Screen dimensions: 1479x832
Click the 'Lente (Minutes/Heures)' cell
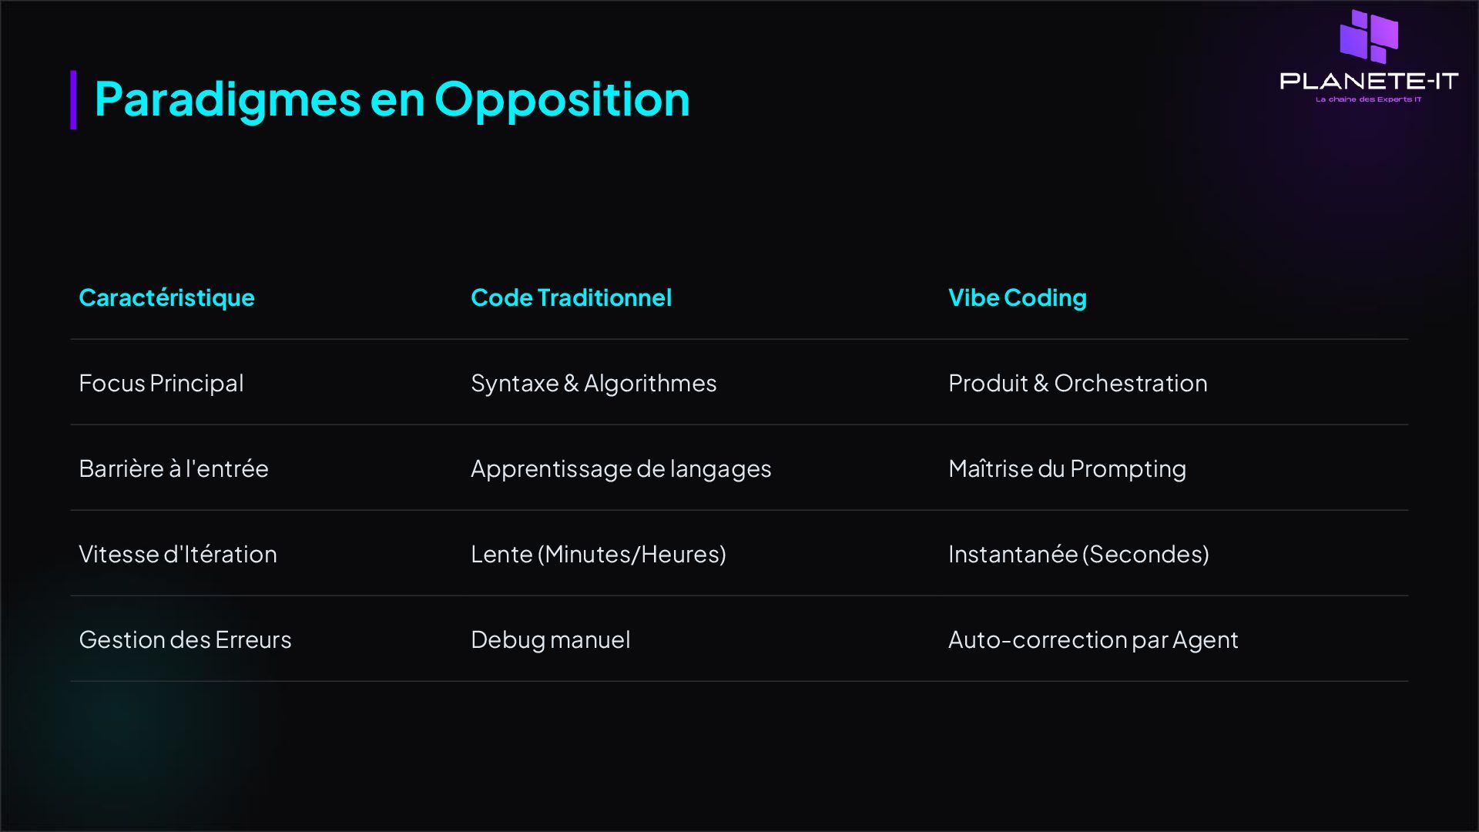[598, 554]
